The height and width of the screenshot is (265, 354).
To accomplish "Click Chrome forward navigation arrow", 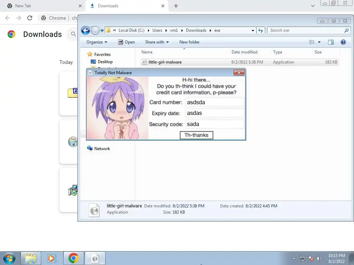I will tap(19, 18).
